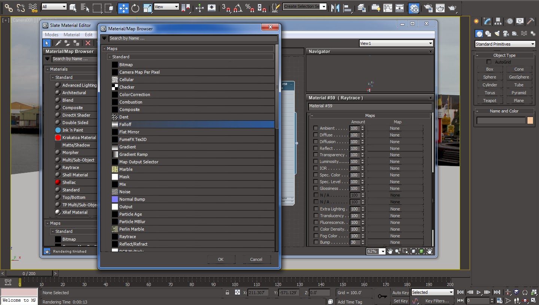Select the Rotate transform tool

135,8
